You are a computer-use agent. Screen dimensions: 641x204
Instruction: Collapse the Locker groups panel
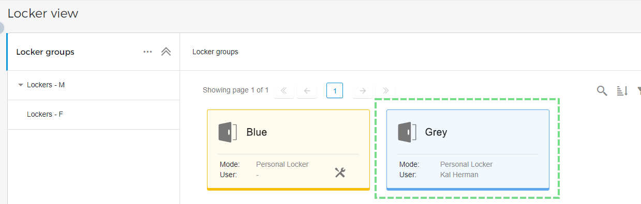(x=166, y=52)
